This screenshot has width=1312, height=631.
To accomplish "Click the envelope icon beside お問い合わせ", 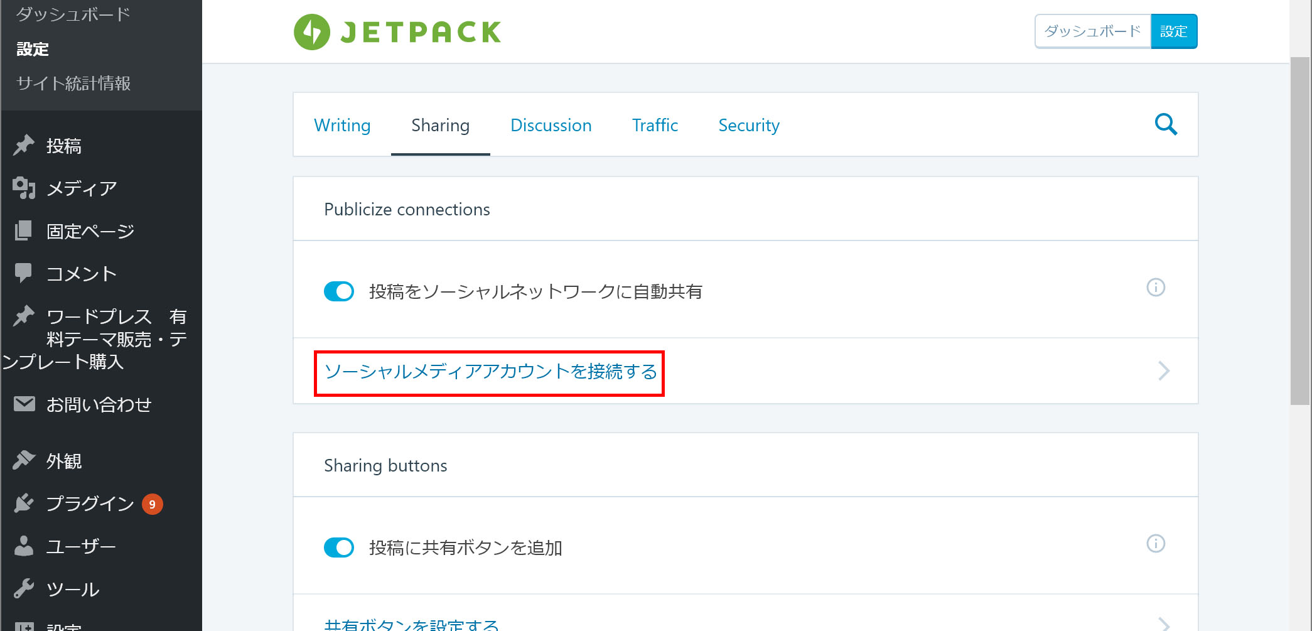I will click(x=24, y=404).
